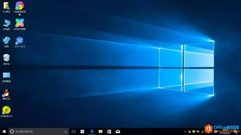Select the it小帮手 folder icon
Screen dimensions: 241x135
point(6,6)
